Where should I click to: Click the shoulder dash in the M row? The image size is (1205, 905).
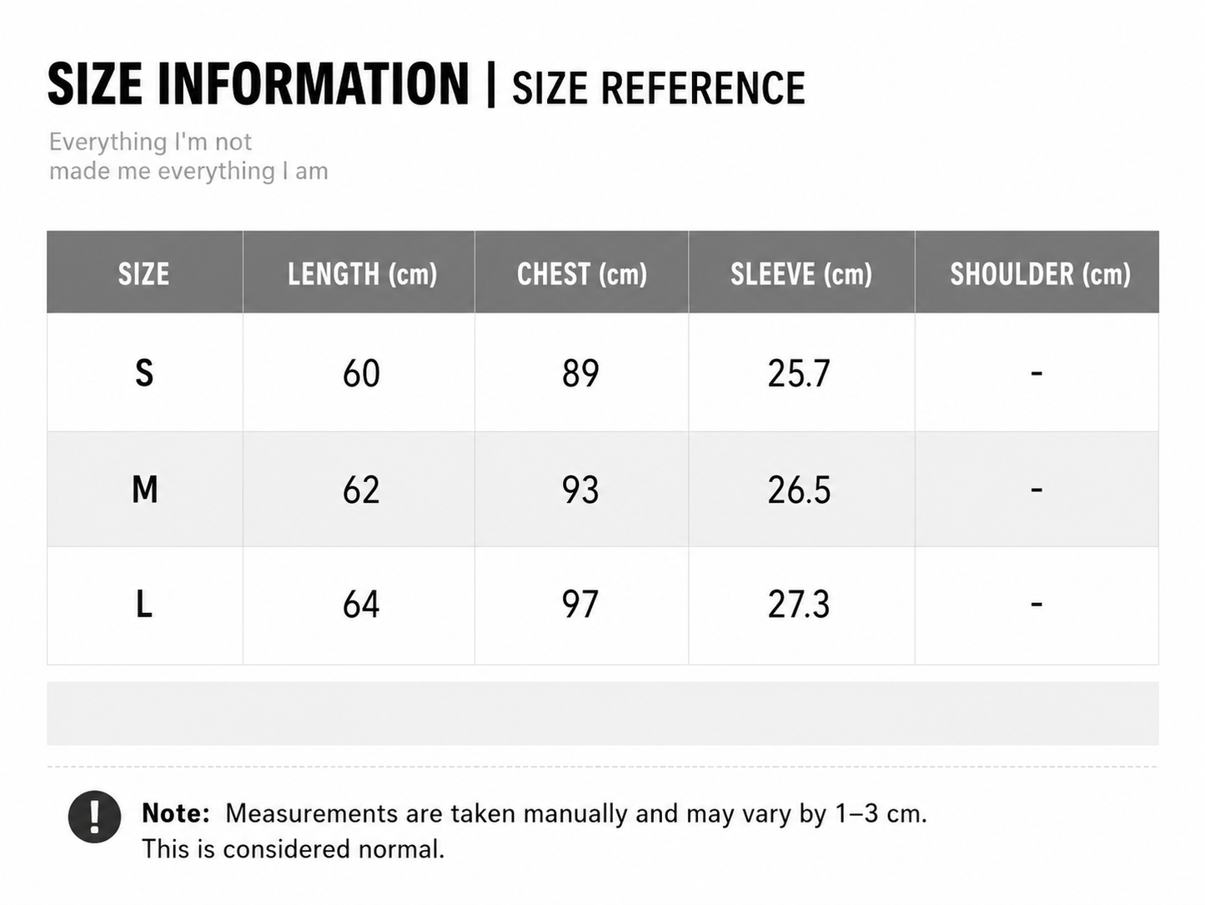pos(1037,489)
